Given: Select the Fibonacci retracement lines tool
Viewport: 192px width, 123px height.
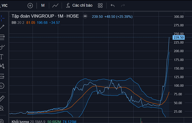Looking at the screenshot, I should 2,37.
